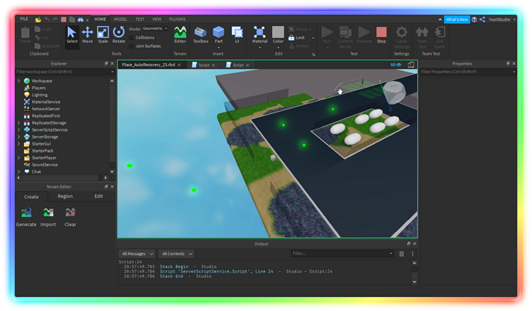Open the Mode Geometric dropdown
This screenshot has width=532, height=311.
(x=156, y=28)
